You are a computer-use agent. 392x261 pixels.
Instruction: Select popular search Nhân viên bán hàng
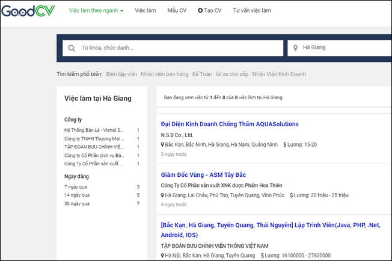click(x=164, y=74)
